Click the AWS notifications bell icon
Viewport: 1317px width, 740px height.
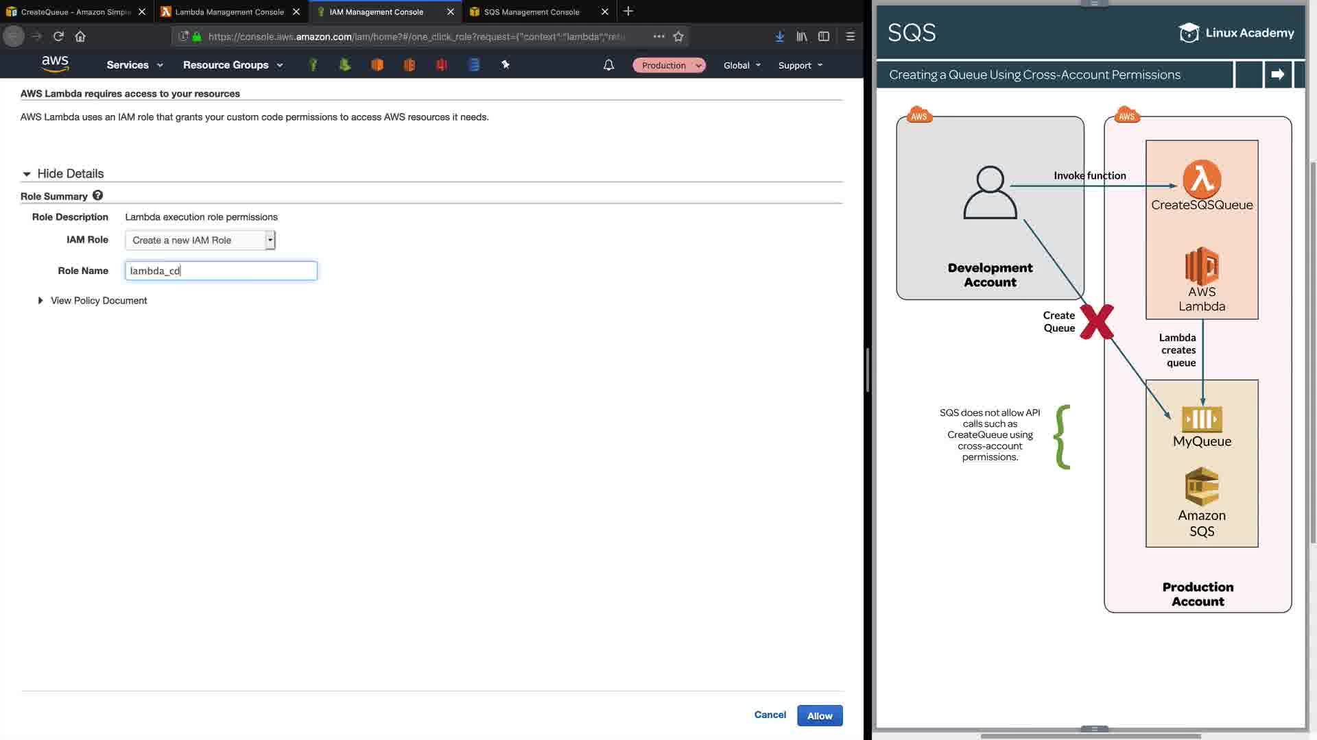tap(608, 65)
